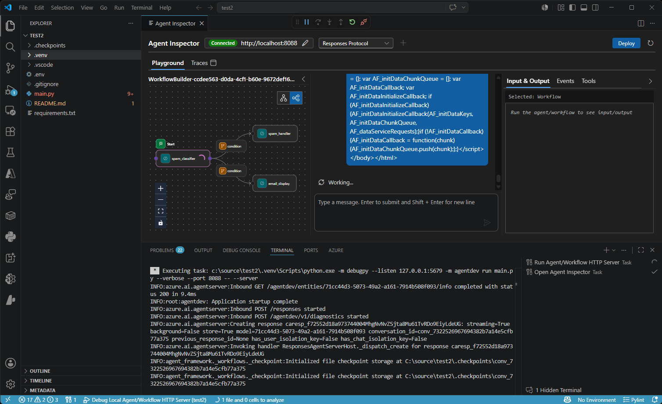Open the Manage gear menu
The height and width of the screenshot is (404, 662).
(11, 384)
